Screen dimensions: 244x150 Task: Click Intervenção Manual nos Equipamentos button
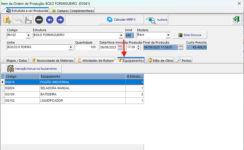click(x=32, y=68)
